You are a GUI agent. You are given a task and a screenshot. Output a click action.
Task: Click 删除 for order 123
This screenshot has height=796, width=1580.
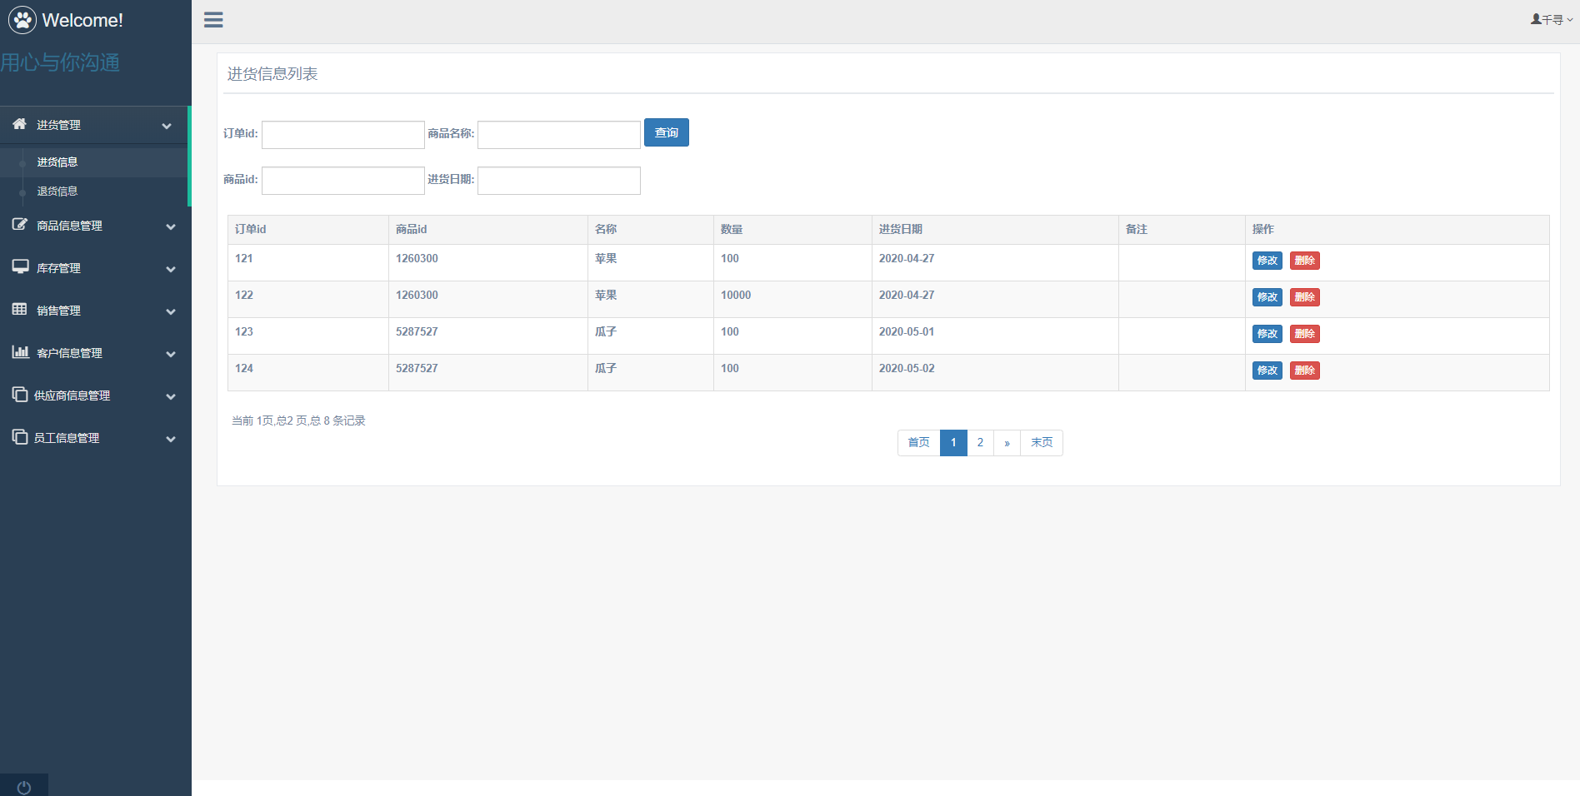pos(1305,334)
